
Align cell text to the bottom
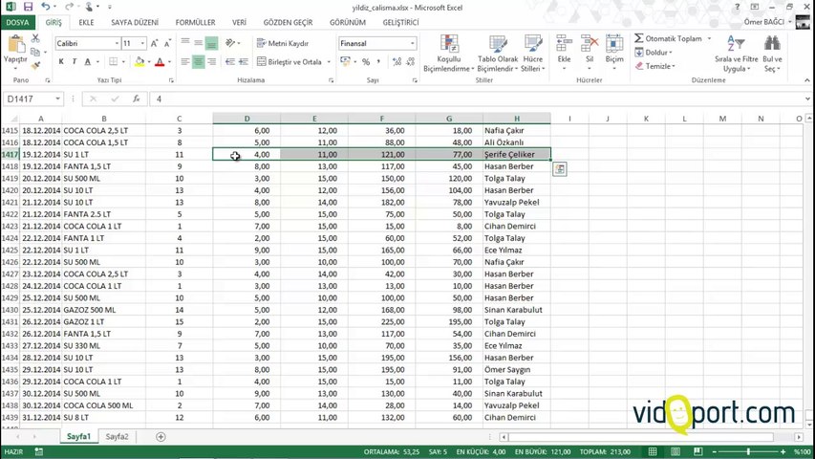click(211, 43)
